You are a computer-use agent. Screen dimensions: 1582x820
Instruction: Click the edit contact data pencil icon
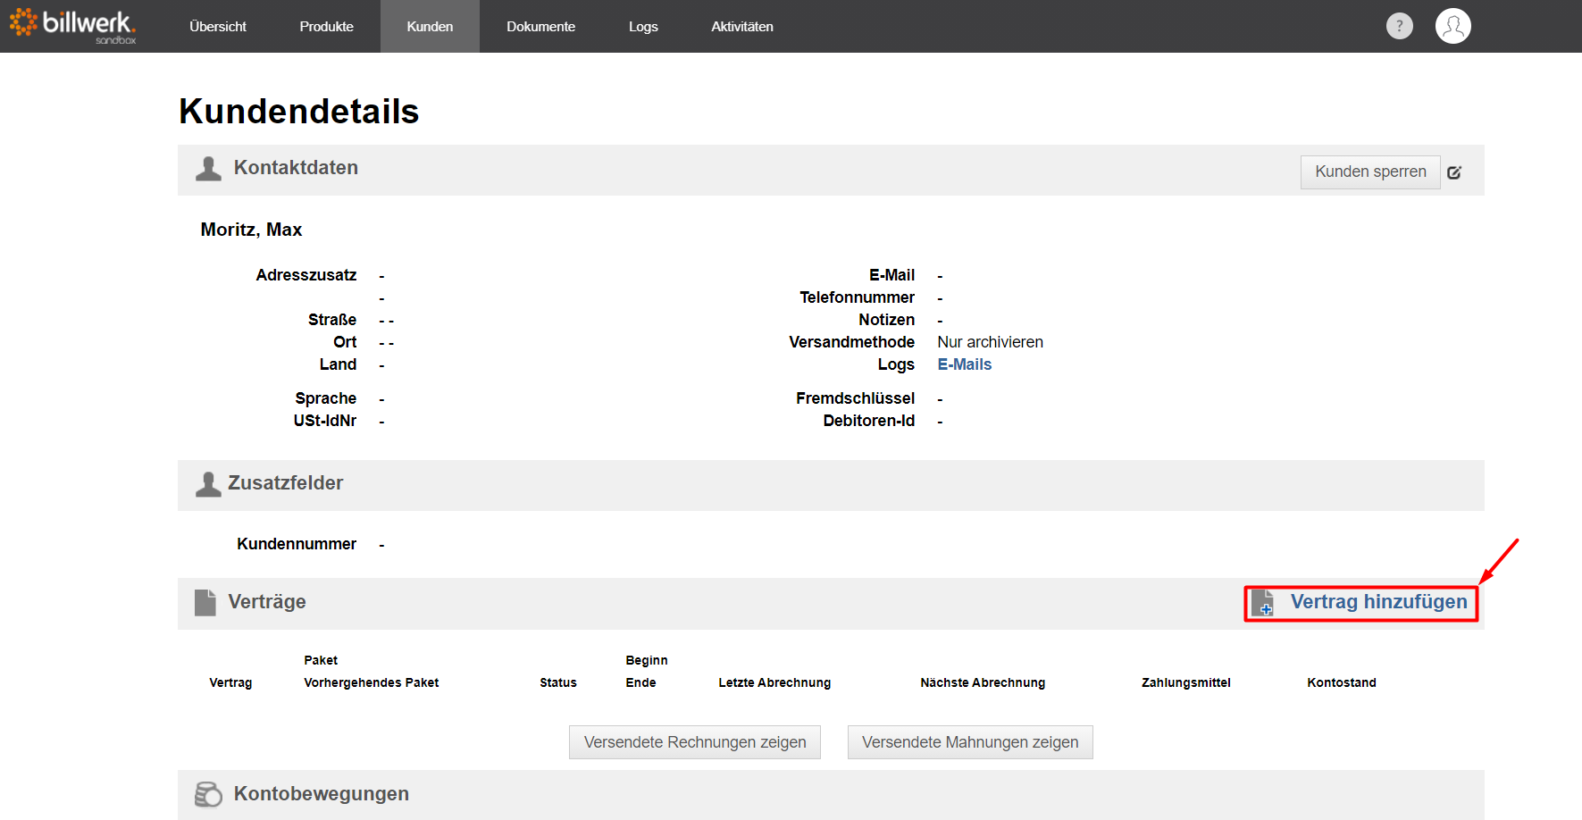coord(1454,172)
